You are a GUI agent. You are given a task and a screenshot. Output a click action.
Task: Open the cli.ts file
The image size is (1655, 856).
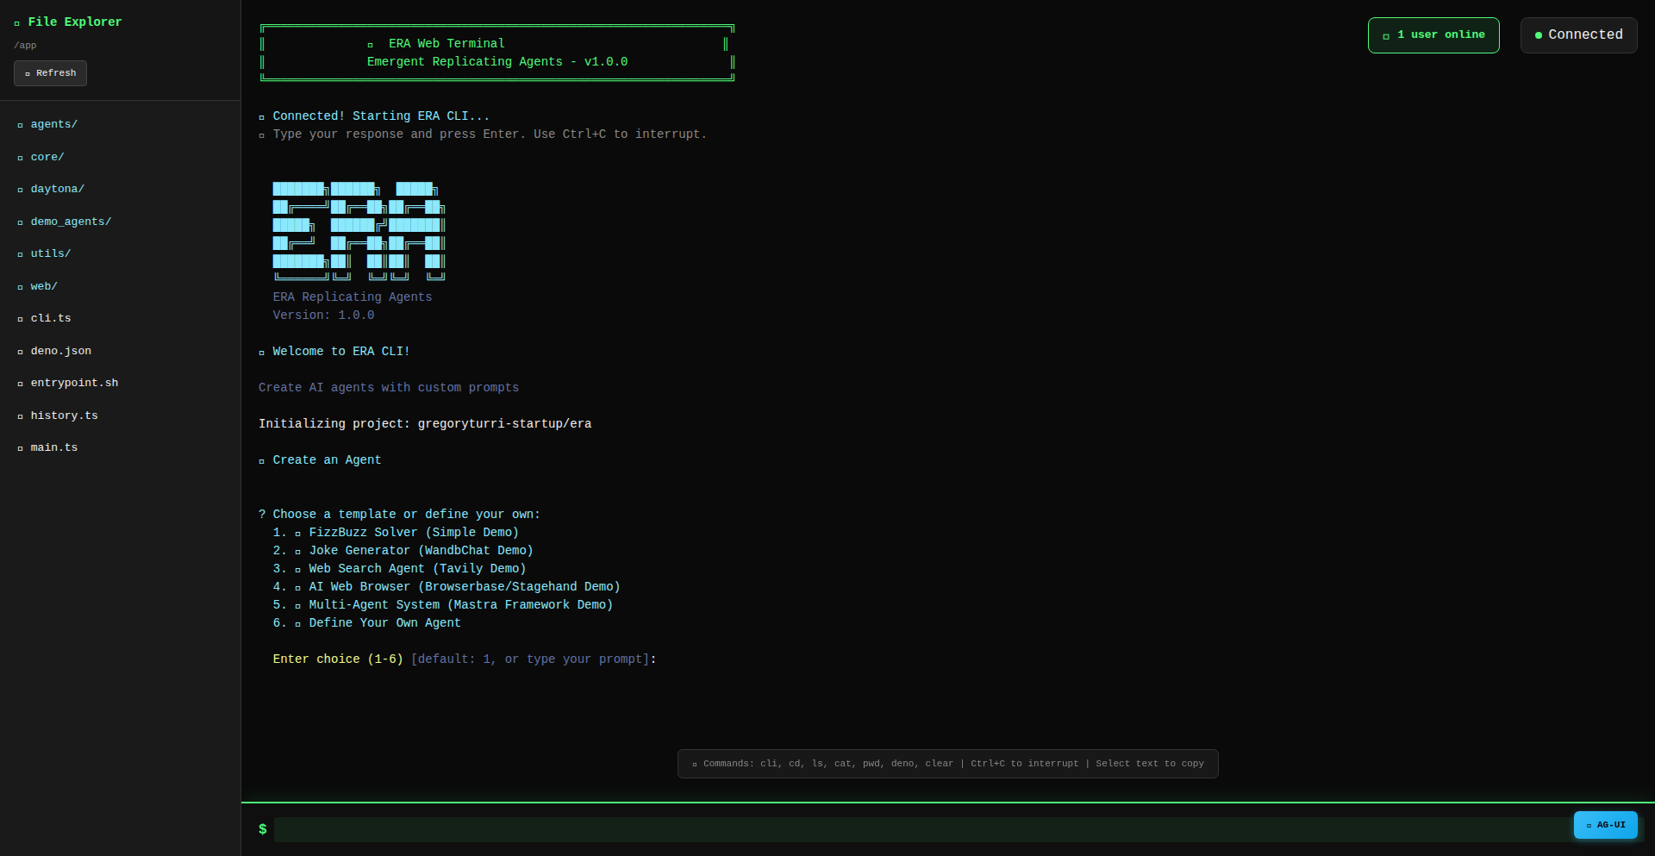pyautogui.click(x=51, y=319)
